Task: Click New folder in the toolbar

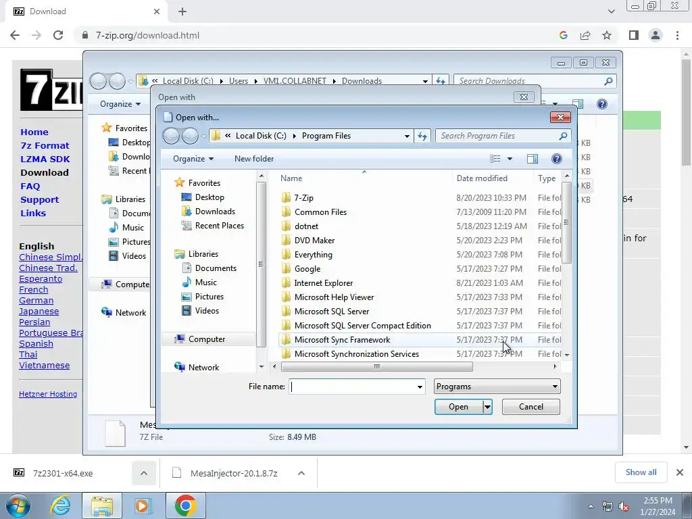Action: [254, 158]
